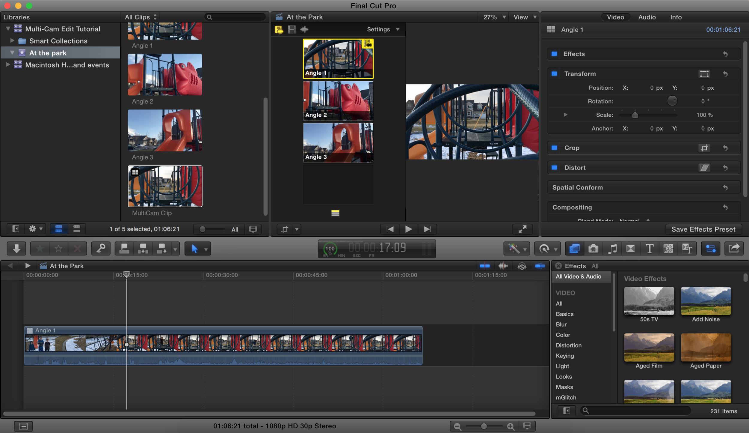Collapse Multi-Cam Edit Tutorial library
The image size is (749, 433).
point(8,28)
